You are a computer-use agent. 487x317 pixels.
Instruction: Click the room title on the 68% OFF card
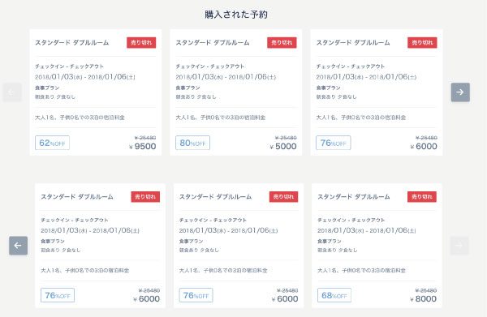(353, 197)
